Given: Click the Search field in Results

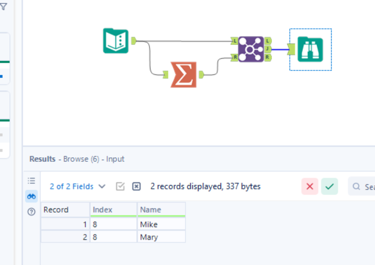Looking at the screenshot, I should pos(361,186).
